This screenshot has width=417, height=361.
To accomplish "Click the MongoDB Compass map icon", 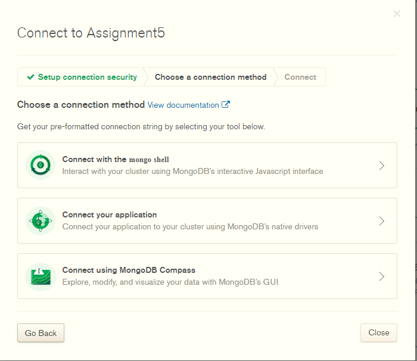I will coord(41,276).
